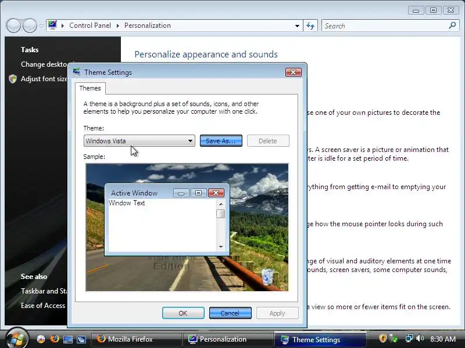
Task: Click the sample Active Window maximize button
Action: tap(198, 193)
